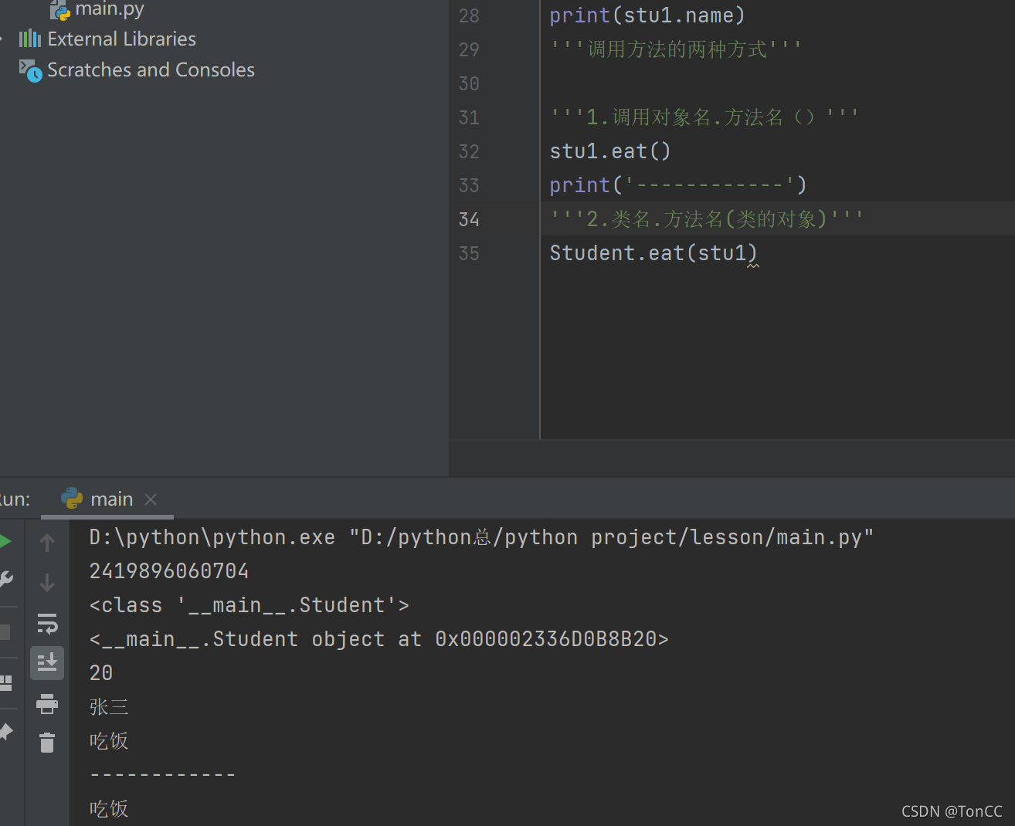Open run settings wrench icon

coord(5,579)
